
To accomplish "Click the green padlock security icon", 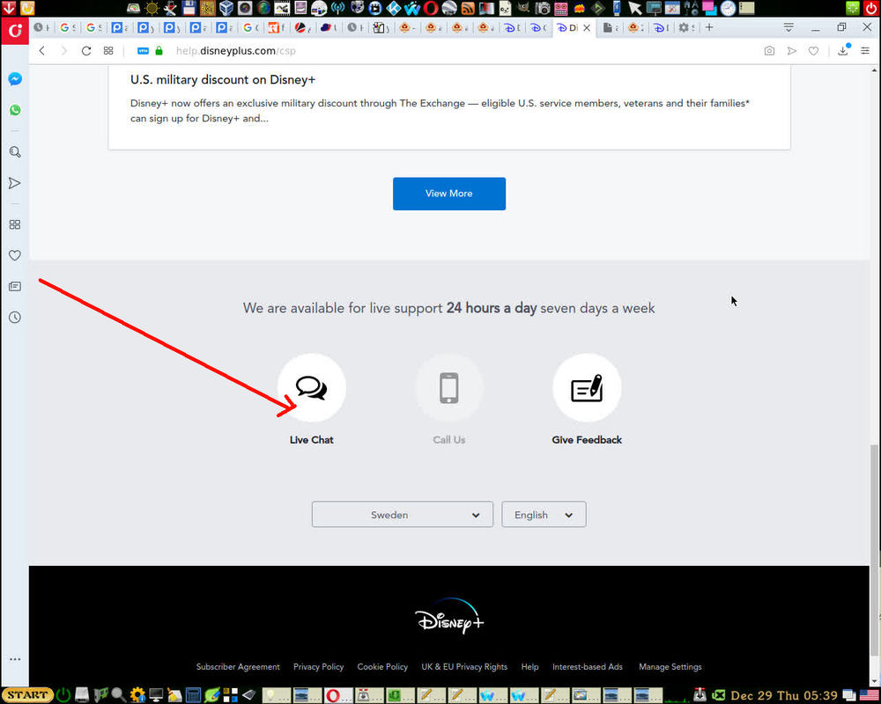I will [159, 50].
